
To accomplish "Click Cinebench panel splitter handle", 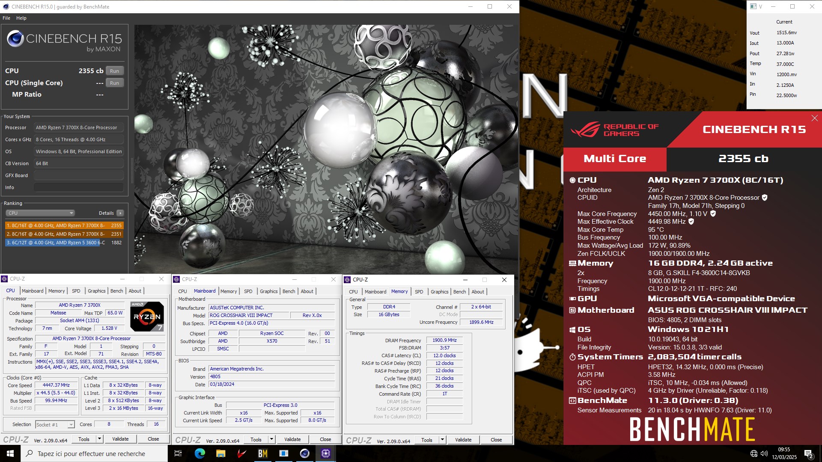I will point(132,171).
